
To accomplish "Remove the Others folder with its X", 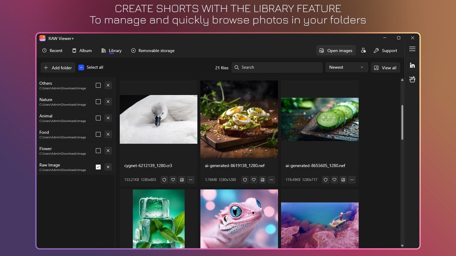I will [108, 85].
